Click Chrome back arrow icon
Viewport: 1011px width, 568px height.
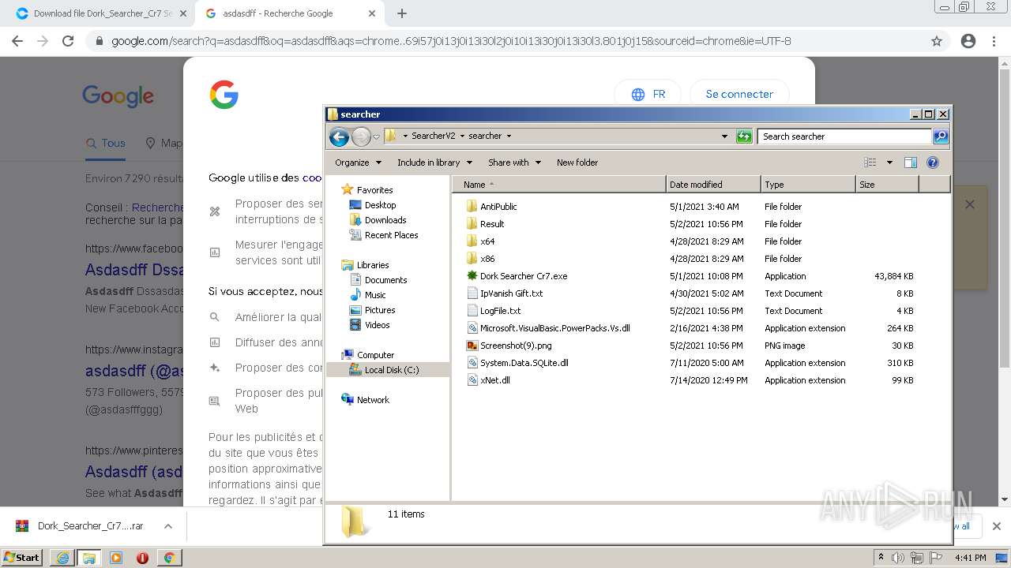coord(17,41)
